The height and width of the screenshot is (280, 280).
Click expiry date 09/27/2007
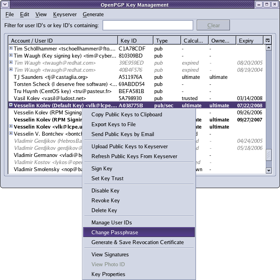pyautogui.click(x=250, y=119)
